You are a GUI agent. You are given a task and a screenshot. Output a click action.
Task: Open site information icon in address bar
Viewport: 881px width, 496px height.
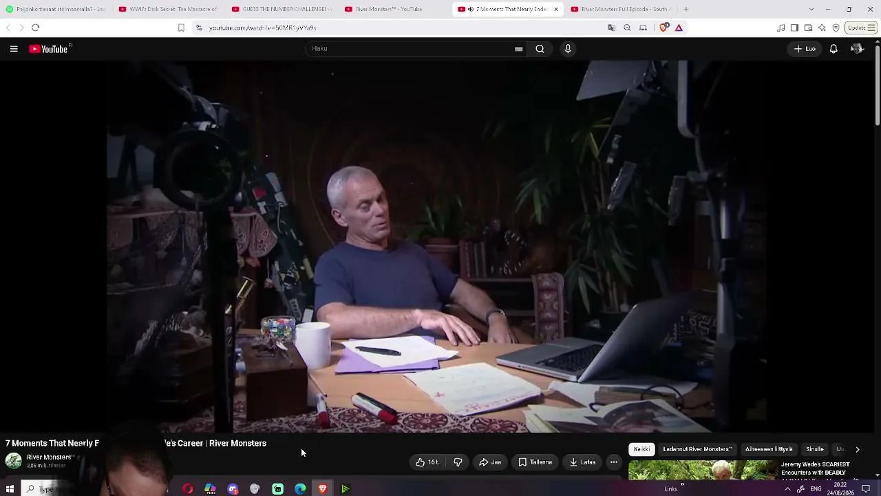(199, 28)
